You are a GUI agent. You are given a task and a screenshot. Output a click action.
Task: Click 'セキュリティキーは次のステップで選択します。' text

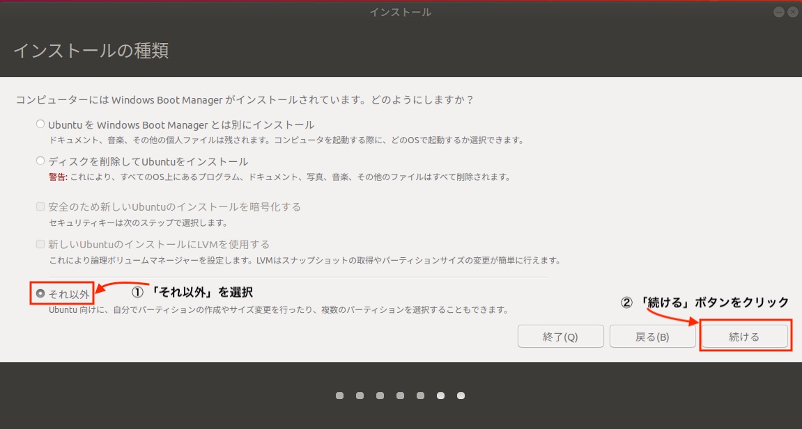139,223
